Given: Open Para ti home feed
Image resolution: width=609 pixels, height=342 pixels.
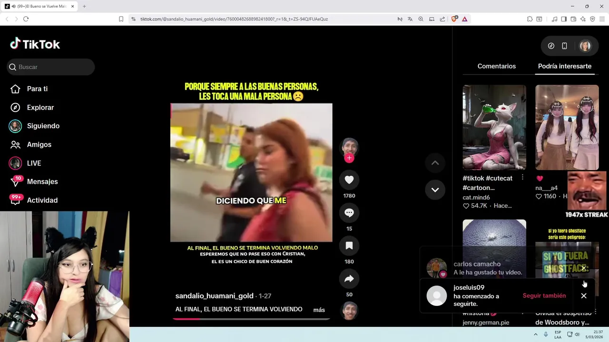Looking at the screenshot, I should click(x=37, y=89).
